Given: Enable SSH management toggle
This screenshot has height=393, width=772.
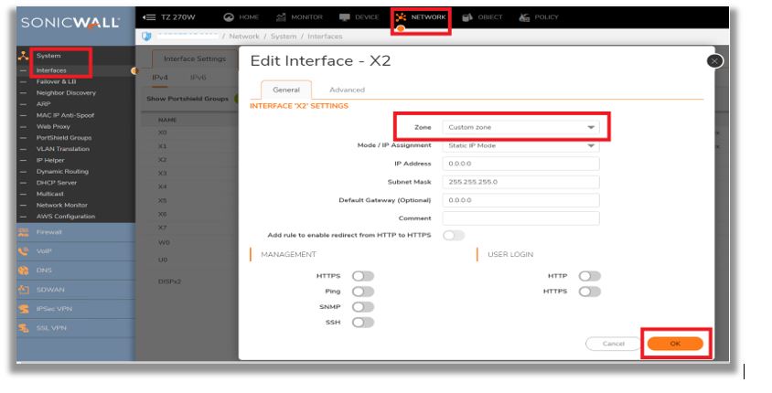Looking at the screenshot, I should coord(363,323).
